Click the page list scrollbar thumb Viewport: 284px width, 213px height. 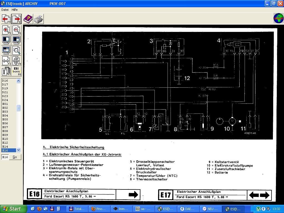19,108
